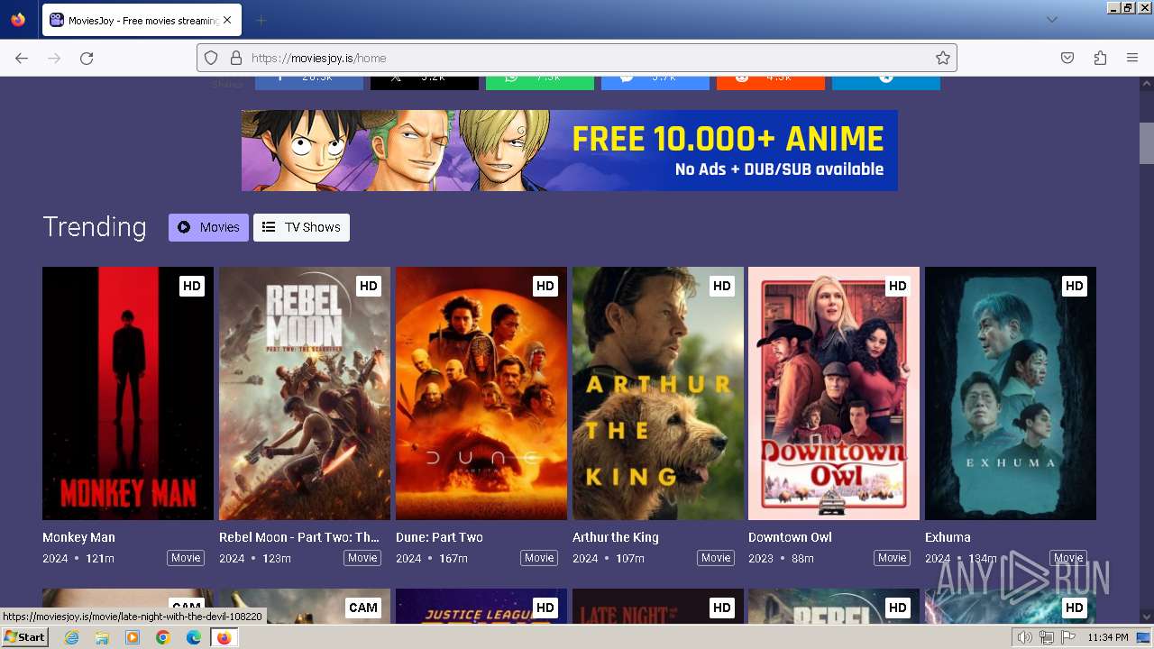The width and height of the screenshot is (1154, 649).
Task: Open the Late Night with the Devil poster
Action: (658, 607)
